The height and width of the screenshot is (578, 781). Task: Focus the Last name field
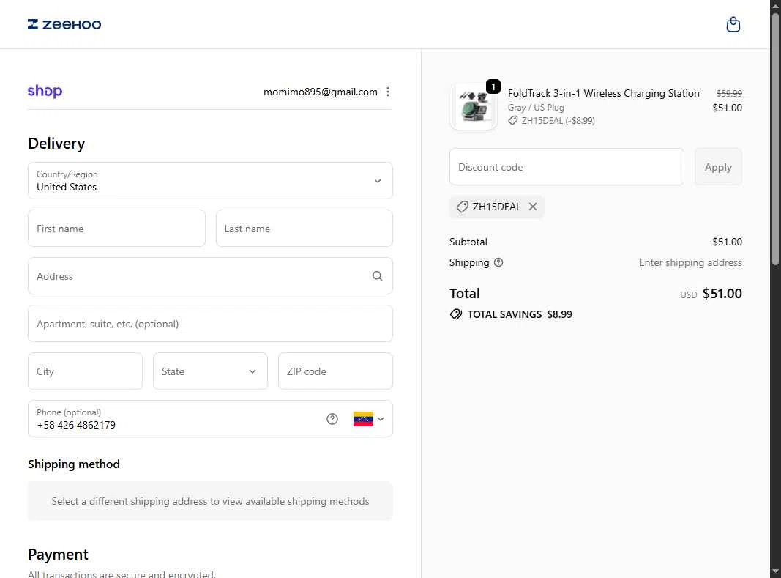tap(304, 229)
